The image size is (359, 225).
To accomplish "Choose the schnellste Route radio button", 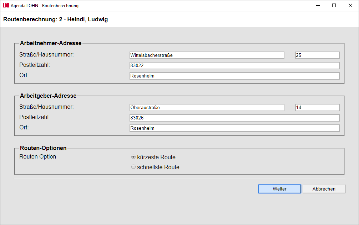I will point(134,167).
